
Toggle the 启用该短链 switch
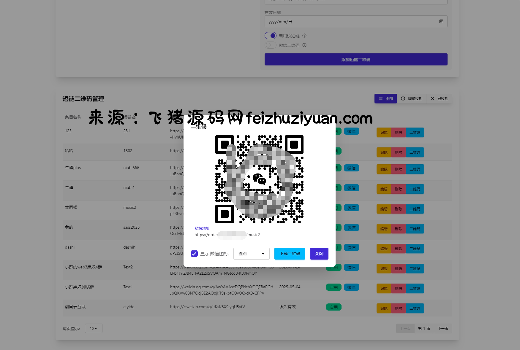pyautogui.click(x=271, y=36)
